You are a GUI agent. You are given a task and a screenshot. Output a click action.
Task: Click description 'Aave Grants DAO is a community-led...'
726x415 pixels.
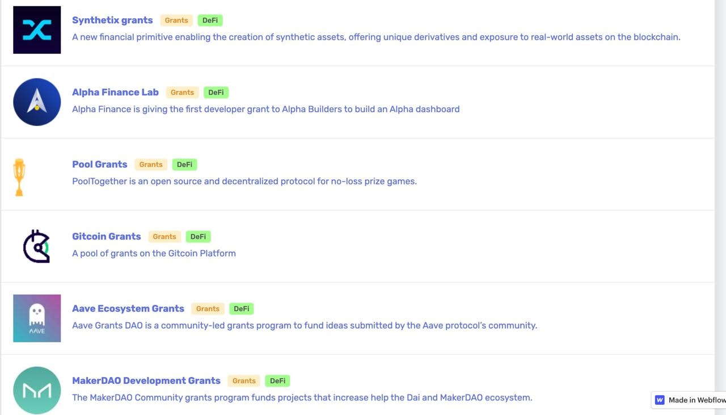305,325
